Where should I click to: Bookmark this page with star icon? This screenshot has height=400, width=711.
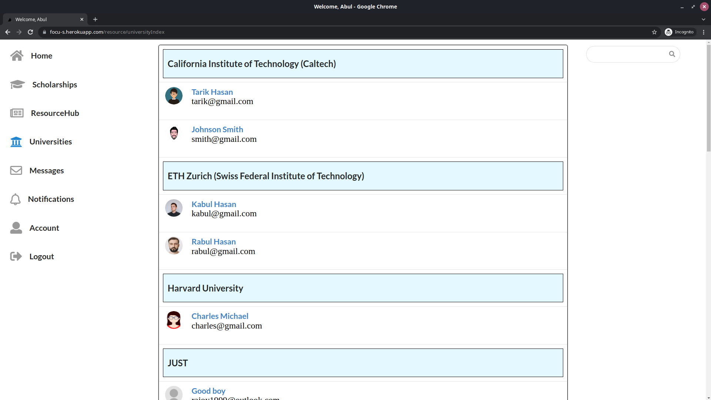654,32
